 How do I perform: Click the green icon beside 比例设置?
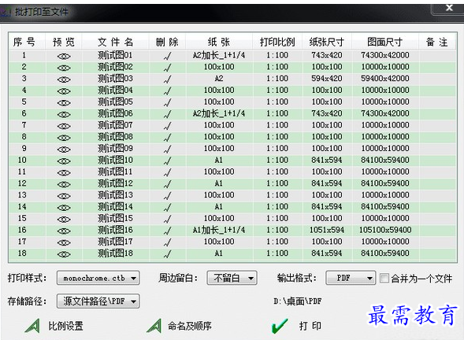click(32, 326)
